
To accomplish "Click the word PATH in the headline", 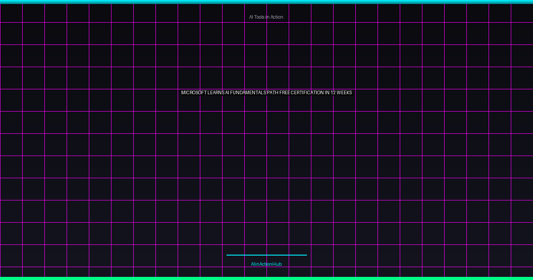I will coord(273,92).
